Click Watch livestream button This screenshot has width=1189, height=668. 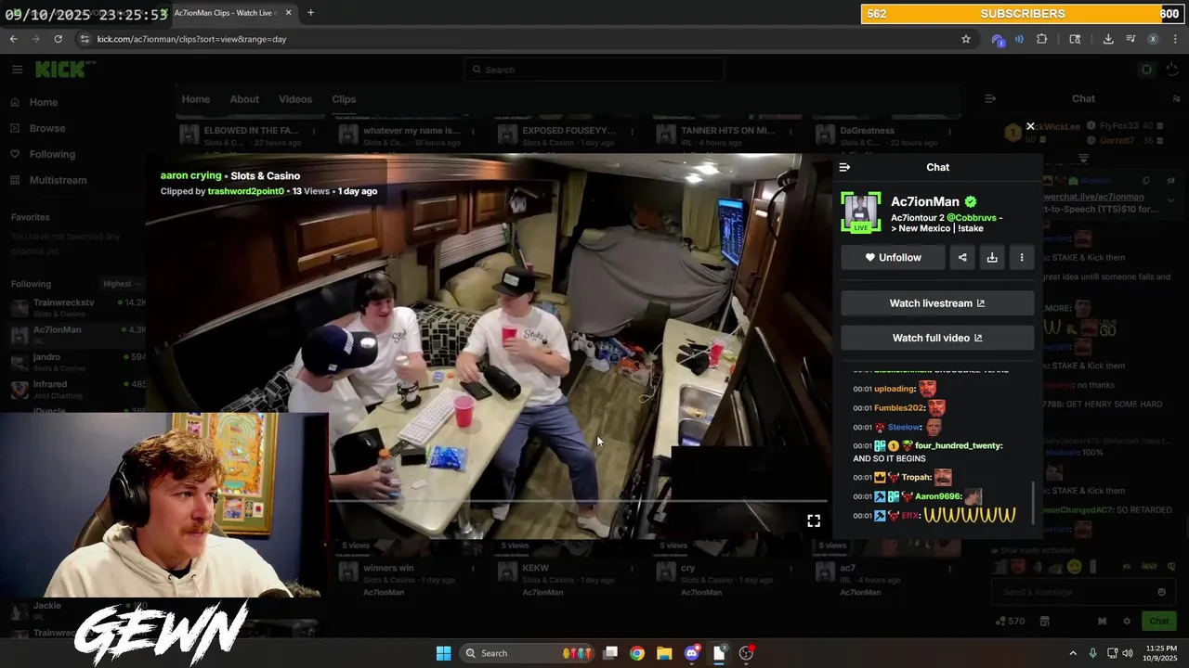[937, 303]
